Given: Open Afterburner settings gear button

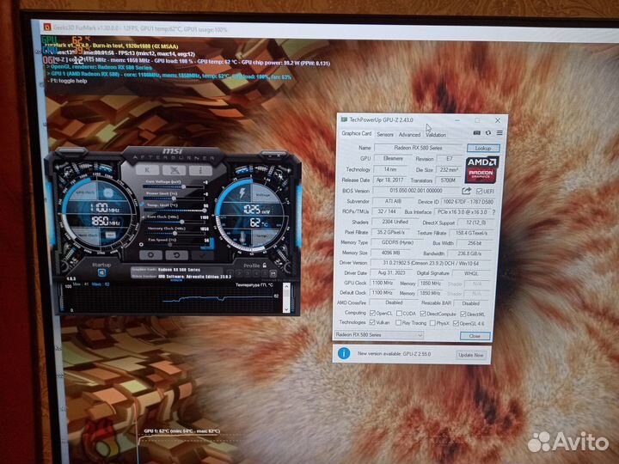Looking at the screenshot, I should pyautogui.click(x=150, y=255).
